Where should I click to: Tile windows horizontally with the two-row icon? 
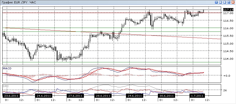[x=225, y=2]
